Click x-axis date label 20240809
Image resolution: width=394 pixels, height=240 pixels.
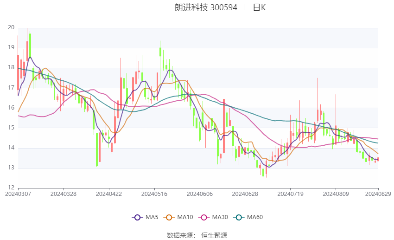tap(336, 194)
